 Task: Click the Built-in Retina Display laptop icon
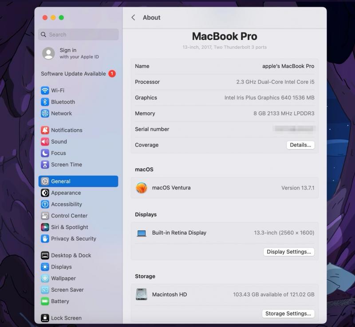click(x=142, y=233)
